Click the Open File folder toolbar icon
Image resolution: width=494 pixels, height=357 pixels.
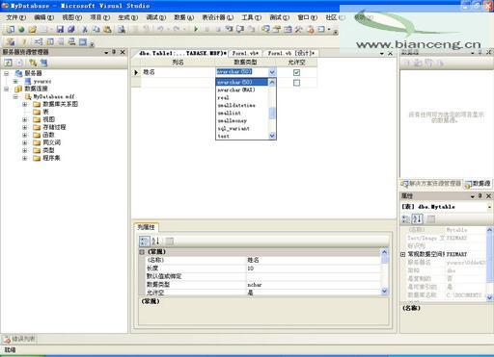click(32, 30)
